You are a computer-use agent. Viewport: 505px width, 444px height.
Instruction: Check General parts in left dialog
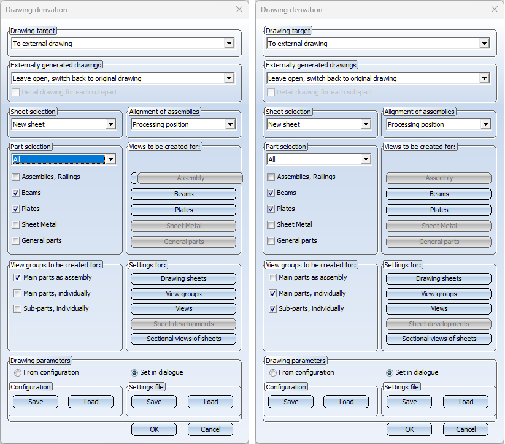pos(15,240)
